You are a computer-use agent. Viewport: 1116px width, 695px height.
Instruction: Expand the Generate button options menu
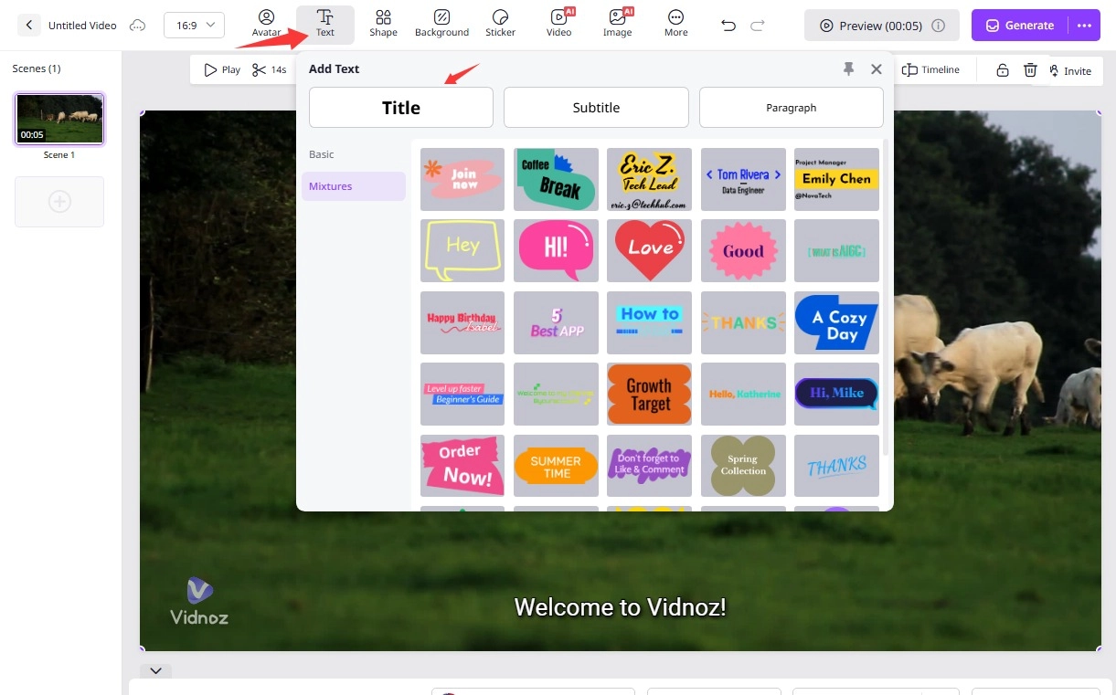[1084, 26]
